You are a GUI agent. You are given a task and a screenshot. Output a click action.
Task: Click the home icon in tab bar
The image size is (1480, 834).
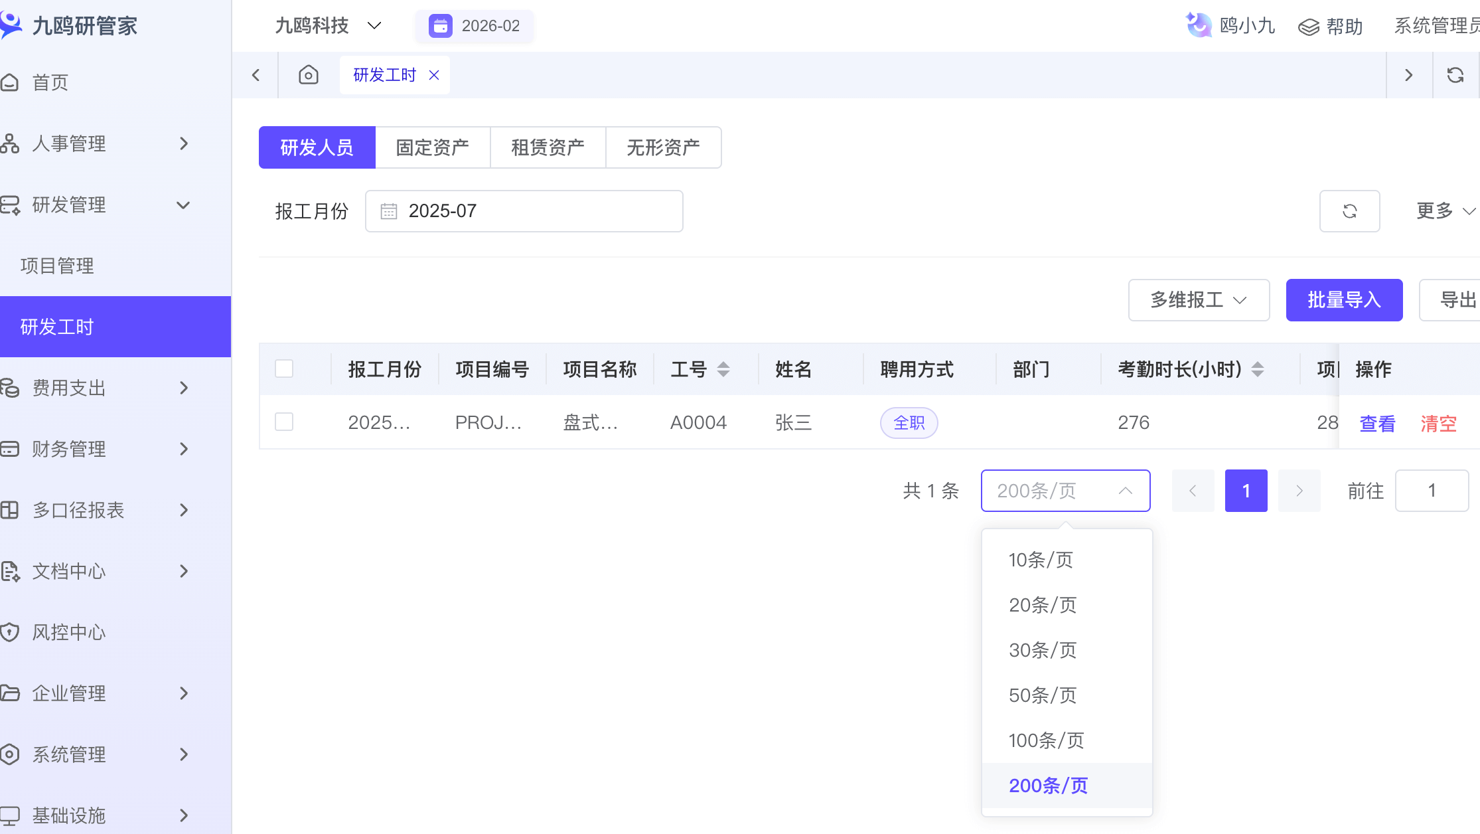point(309,75)
